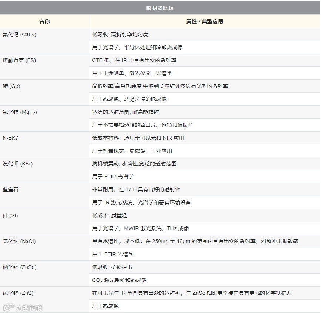Click the 'N-BK7' name cell
Screen dimensions: 321x314
(44, 144)
